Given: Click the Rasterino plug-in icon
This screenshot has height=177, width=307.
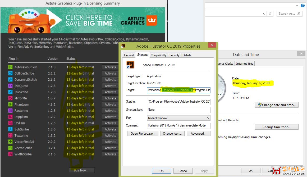Looking at the screenshot, I should 10,111.
